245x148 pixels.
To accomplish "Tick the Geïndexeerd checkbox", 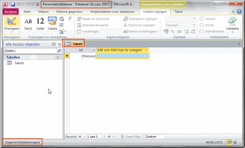I will pos(202,31).
